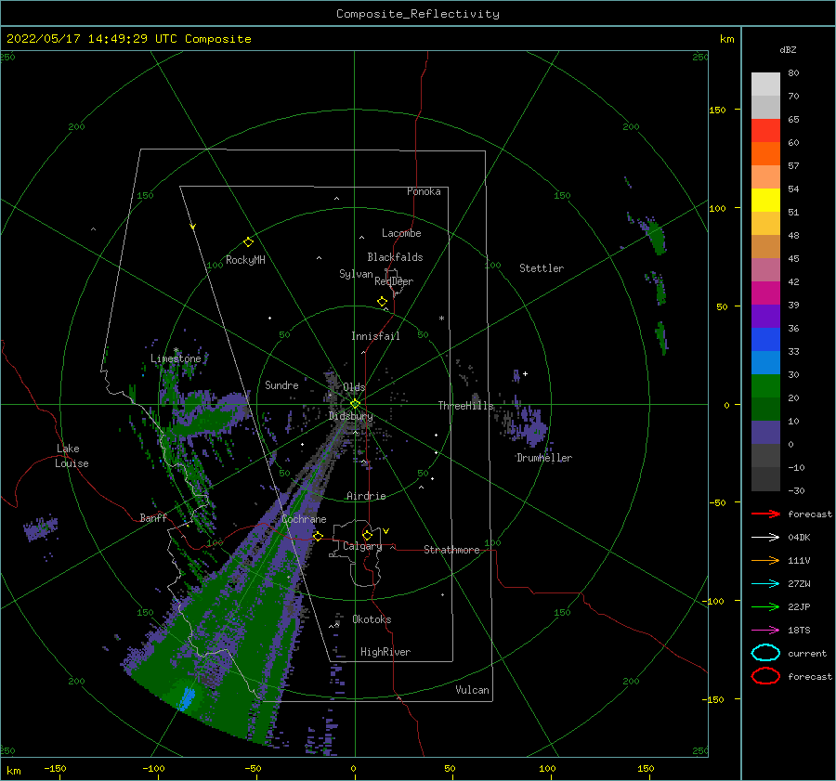
Task: Select the orange 57-60 dBZ color swatch
Action: [765, 154]
